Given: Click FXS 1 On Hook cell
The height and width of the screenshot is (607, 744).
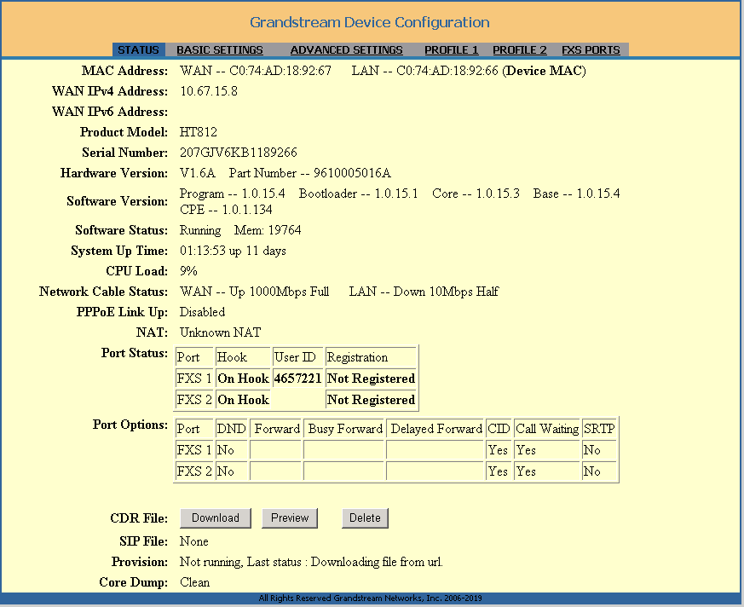Looking at the screenshot, I should (x=243, y=379).
